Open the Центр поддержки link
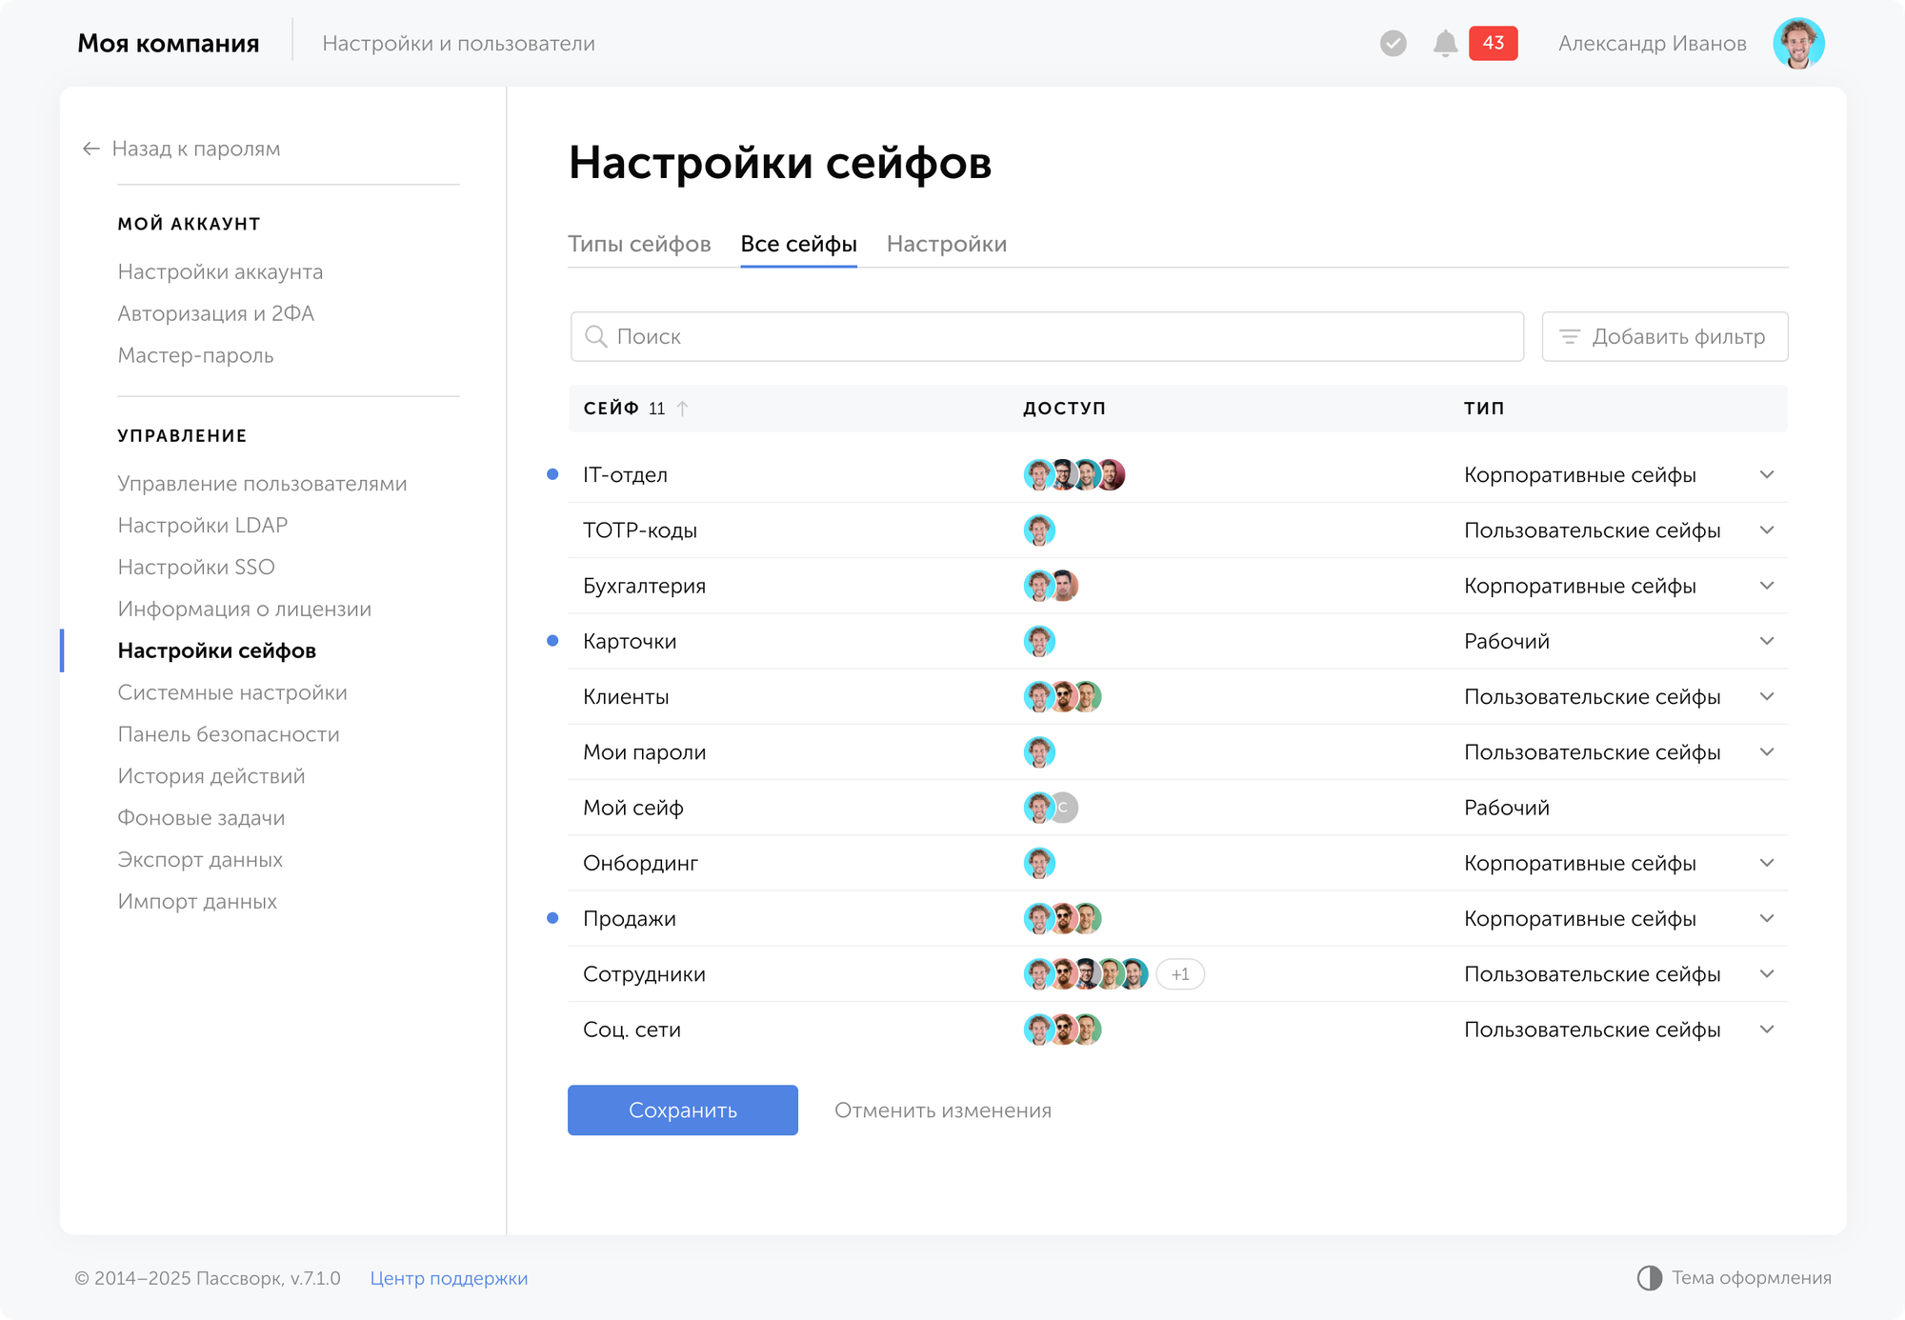Viewport: 1905px width, 1320px height. pos(449,1278)
